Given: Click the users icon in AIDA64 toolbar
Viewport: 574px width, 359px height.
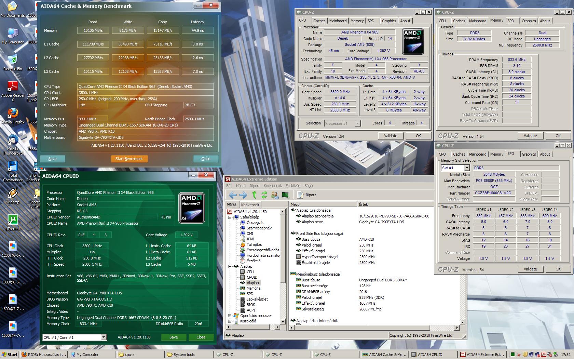Looking at the screenshot, I should pyautogui.click(x=274, y=195).
